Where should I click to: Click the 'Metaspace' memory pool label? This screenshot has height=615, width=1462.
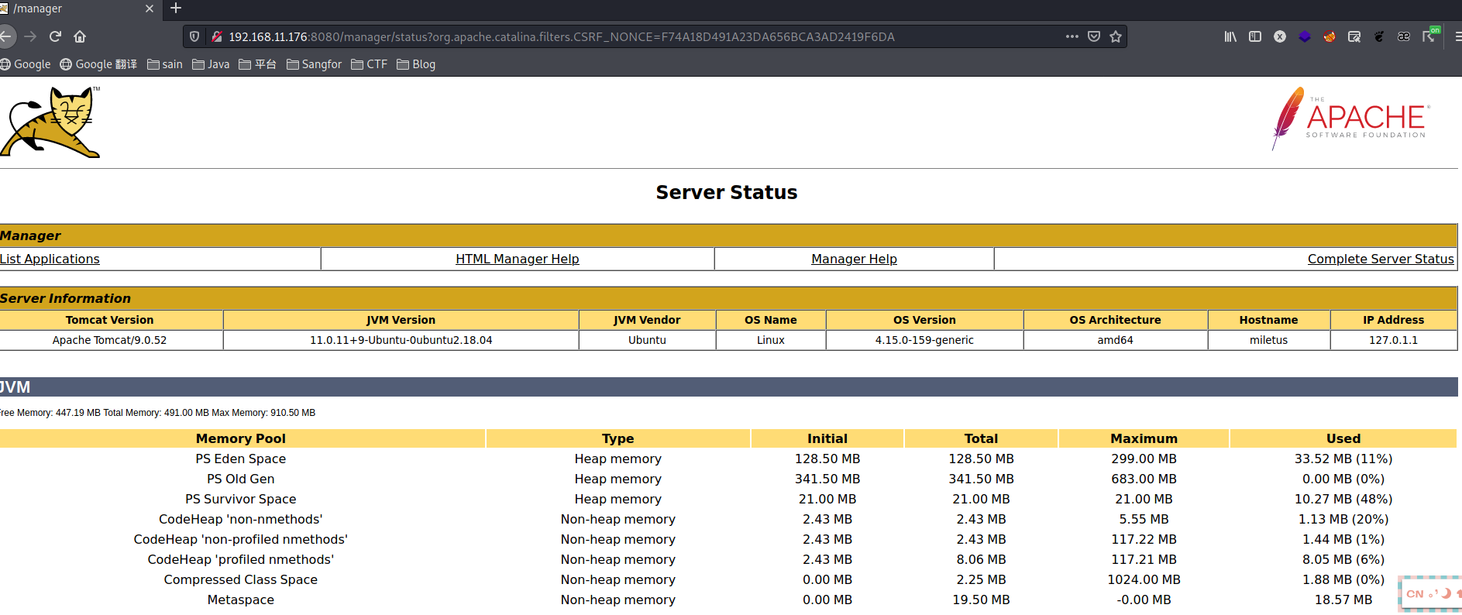pos(240,600)
